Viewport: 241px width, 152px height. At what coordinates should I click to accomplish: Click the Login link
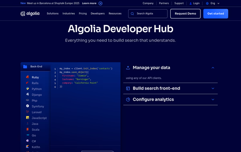pos(196,3)
